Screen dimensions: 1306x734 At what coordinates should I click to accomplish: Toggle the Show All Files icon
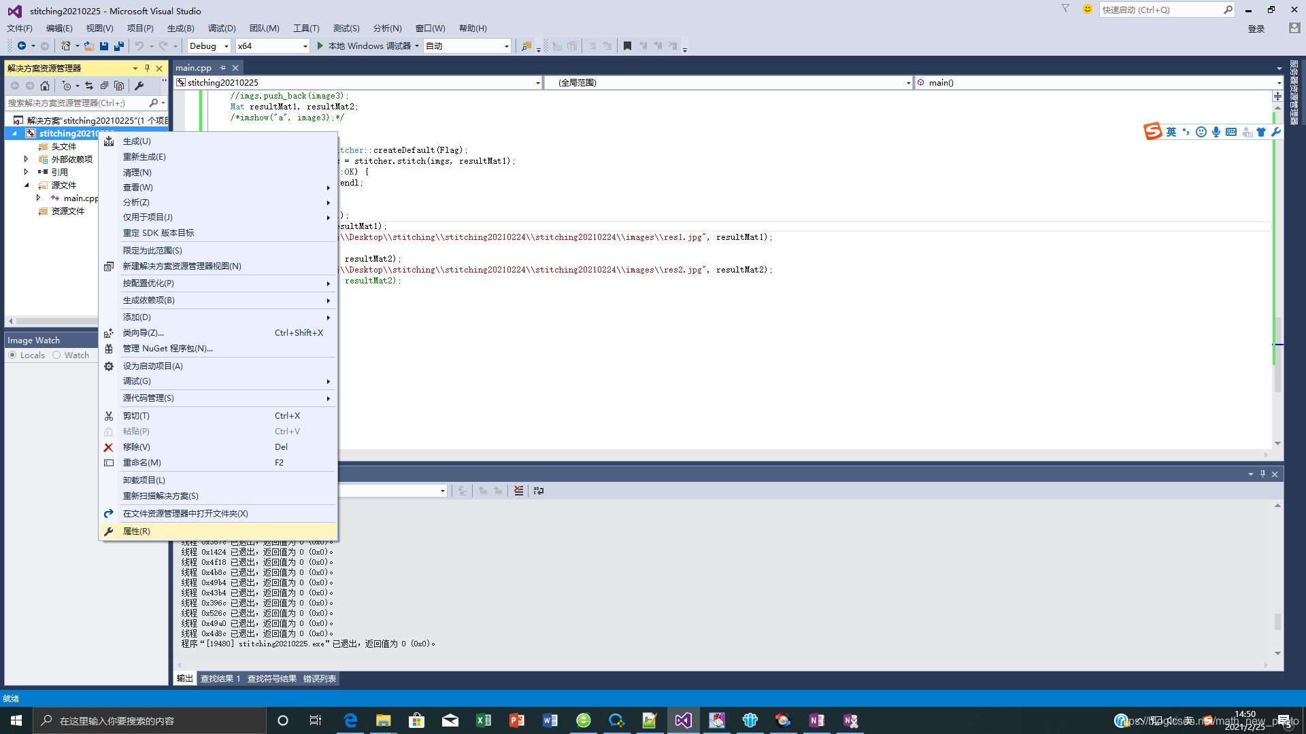coord(119,86)
